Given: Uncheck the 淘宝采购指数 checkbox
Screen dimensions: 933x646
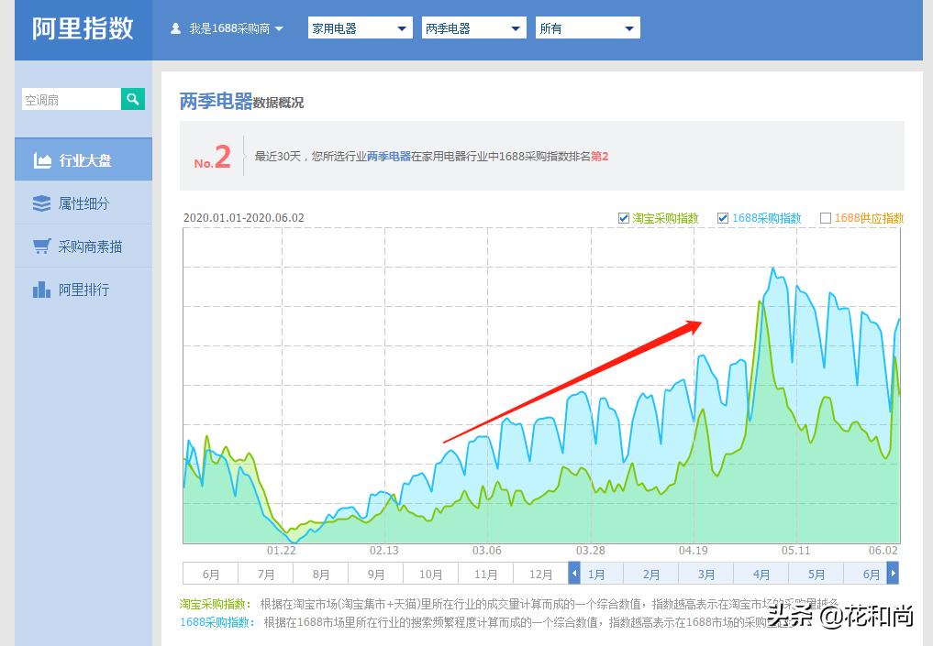Looking at the screenshot, I should click(623, 218).
